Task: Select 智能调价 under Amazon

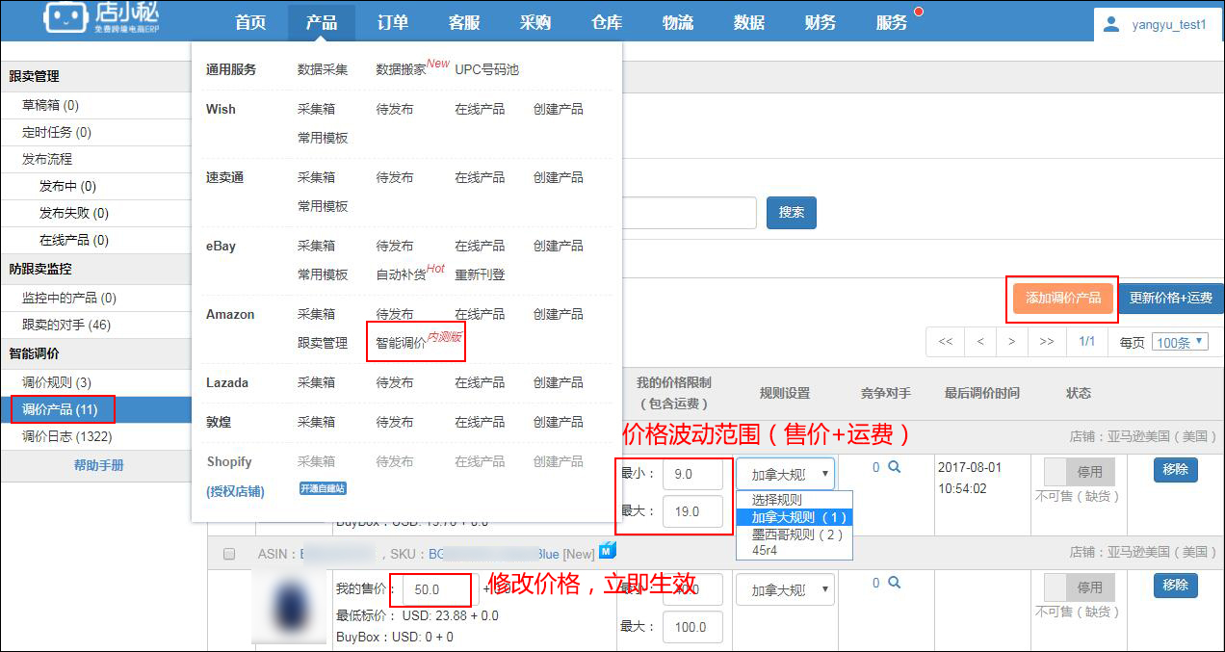Action: coord(401,343)
